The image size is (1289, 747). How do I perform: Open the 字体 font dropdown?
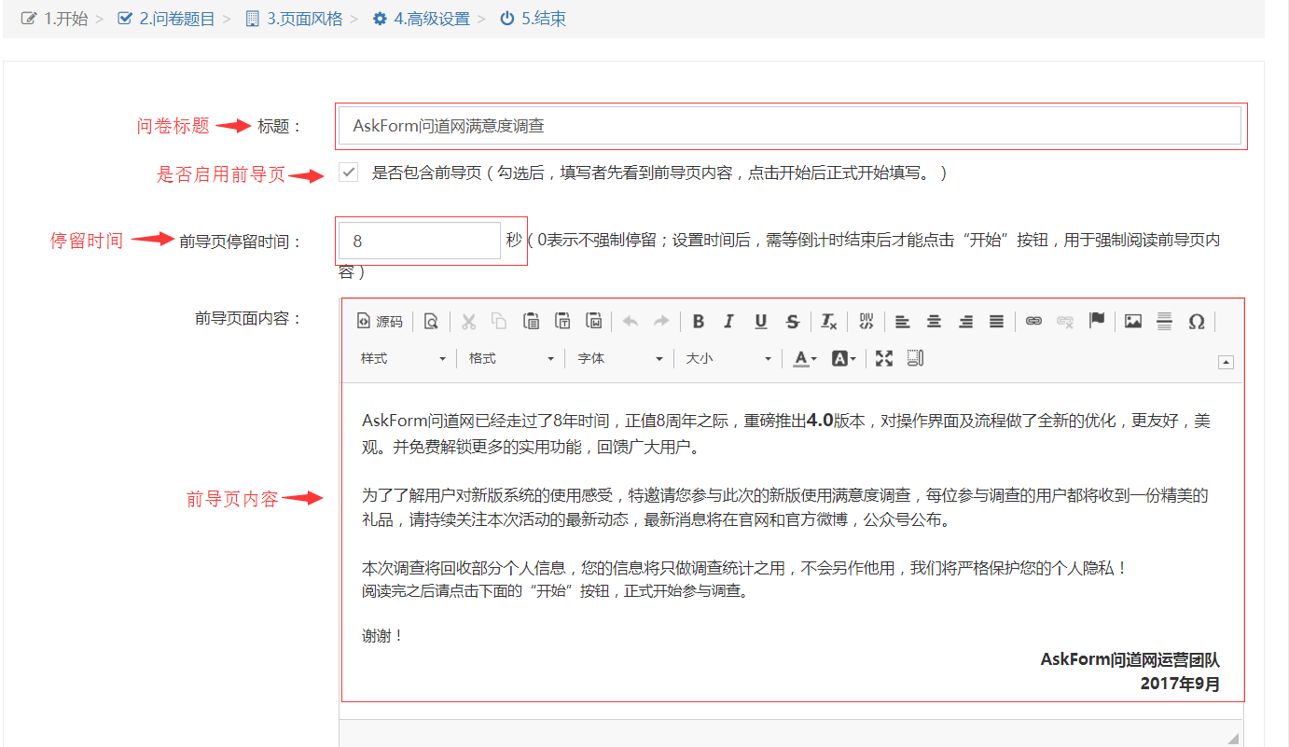tap(619, 358)
